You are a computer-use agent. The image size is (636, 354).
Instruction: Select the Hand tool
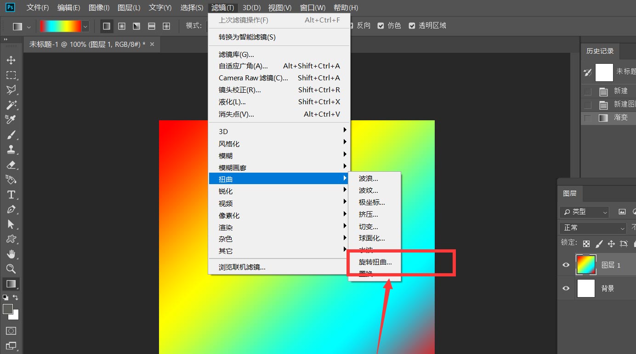11,254
